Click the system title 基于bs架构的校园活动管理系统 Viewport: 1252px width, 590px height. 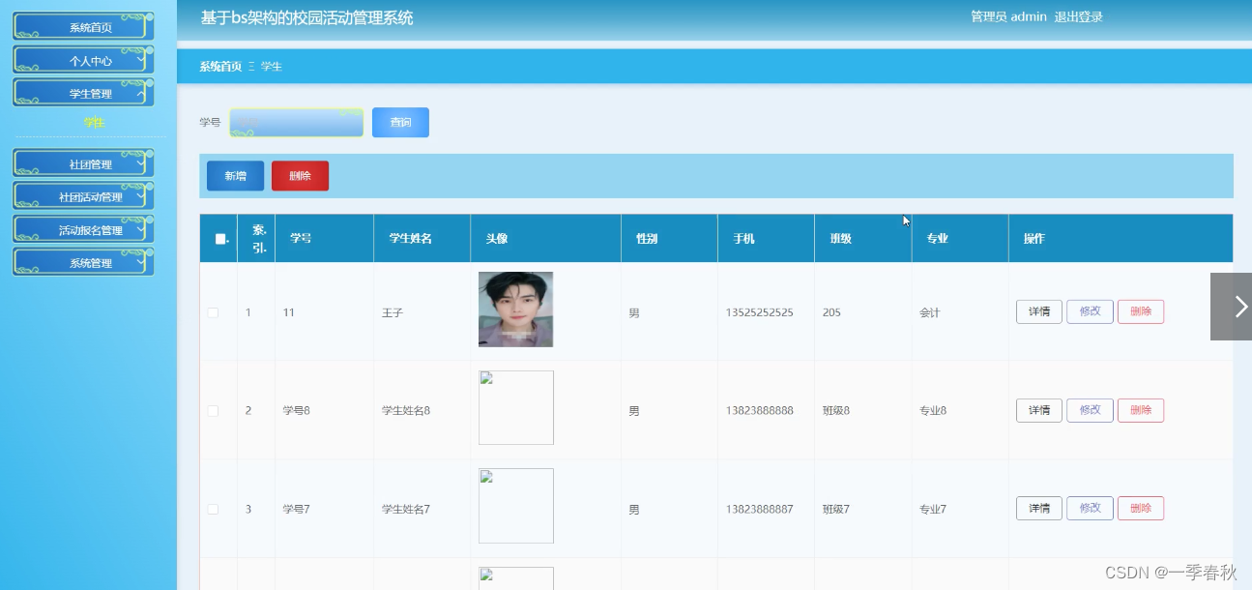[x=306, y=17]
